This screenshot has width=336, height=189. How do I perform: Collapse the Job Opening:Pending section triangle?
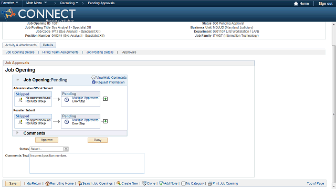(18, 80)
